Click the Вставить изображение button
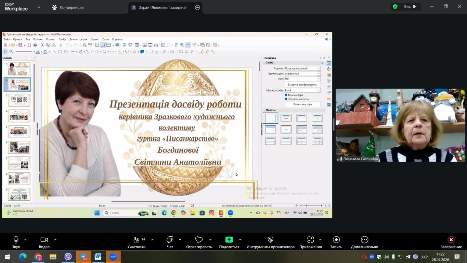 302,84
